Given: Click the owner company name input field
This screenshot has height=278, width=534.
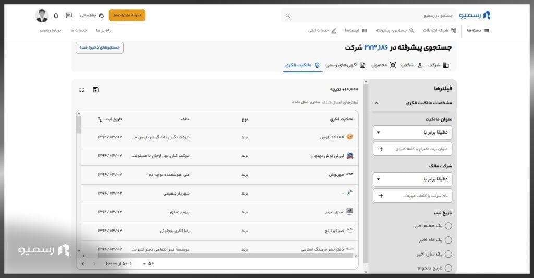Looking at the screenshot, I should coord(412,196).
